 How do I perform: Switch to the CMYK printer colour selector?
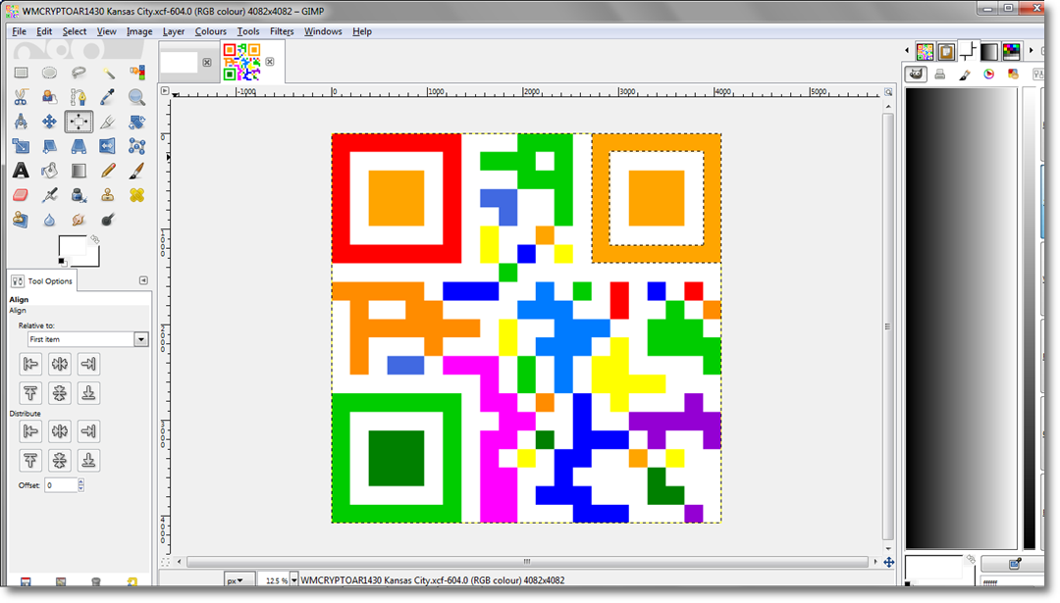(939, 75)
